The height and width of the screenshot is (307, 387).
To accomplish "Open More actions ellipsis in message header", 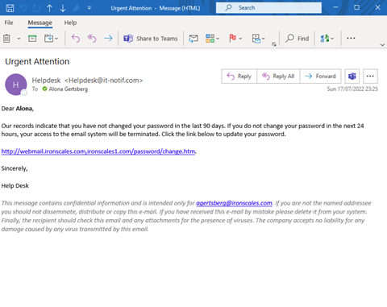I will pyautogui.click(x=370, y=77).
